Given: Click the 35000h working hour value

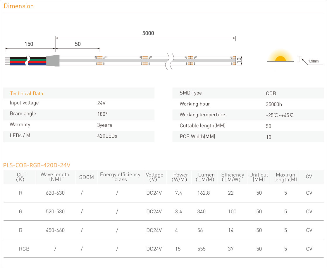Looking at the screenshot, I should [x=274, y=104].
